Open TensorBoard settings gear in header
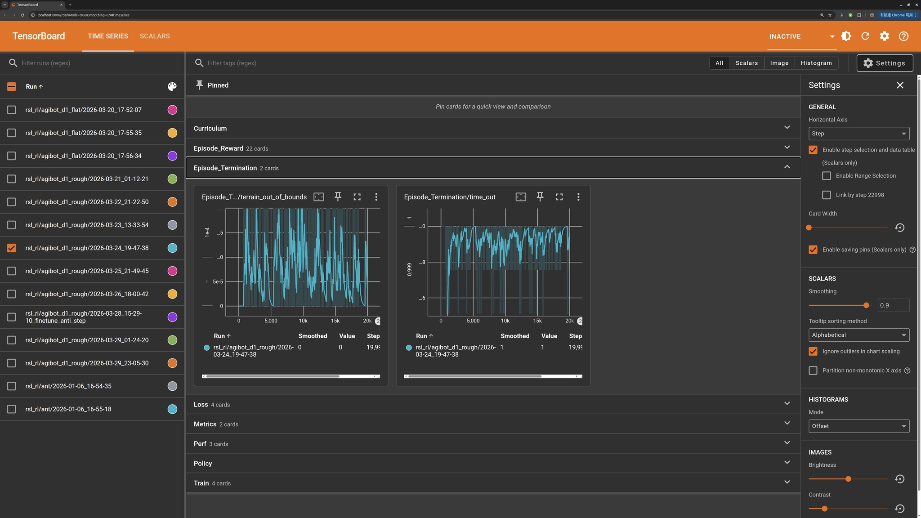 [884, 36]
